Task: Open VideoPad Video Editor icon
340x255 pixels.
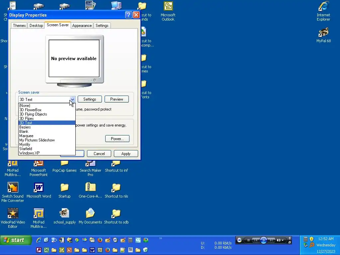Action: [13, 218]
